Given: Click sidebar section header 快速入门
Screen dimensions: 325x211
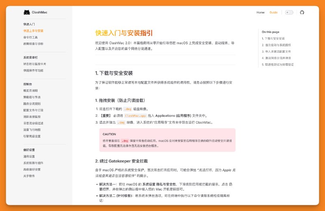Looking at the screenshot, I should point(29,24).
